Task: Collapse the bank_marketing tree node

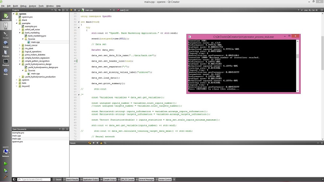Action: point(20,33)
